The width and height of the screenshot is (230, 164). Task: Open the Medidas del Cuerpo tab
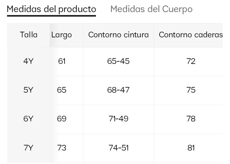pos(151,9)
